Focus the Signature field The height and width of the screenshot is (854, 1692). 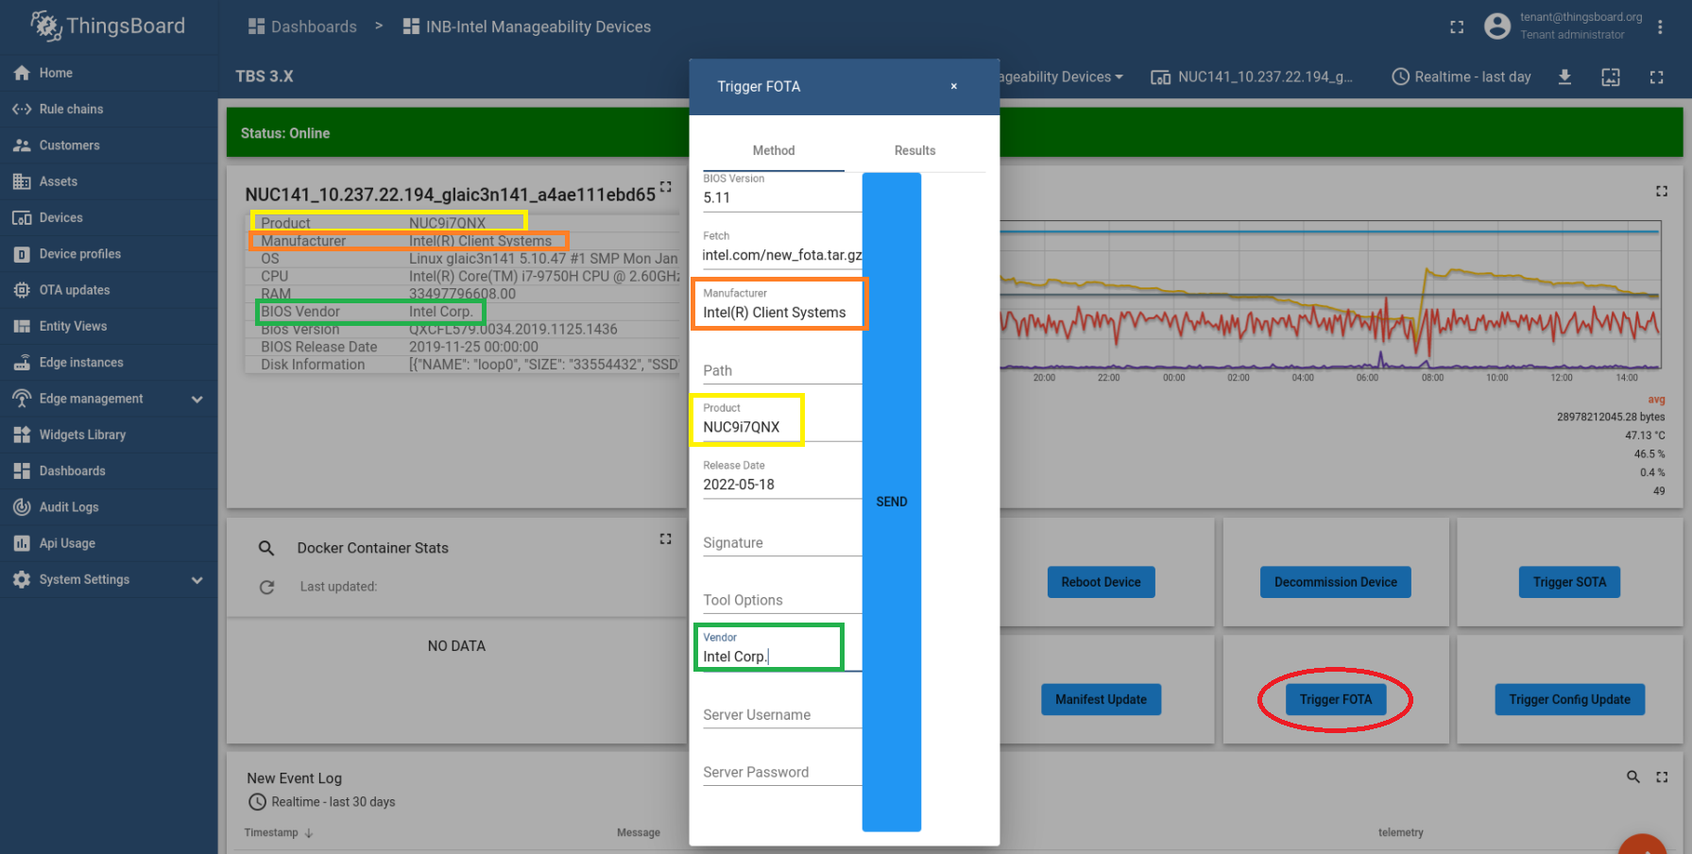click(782, 542)
